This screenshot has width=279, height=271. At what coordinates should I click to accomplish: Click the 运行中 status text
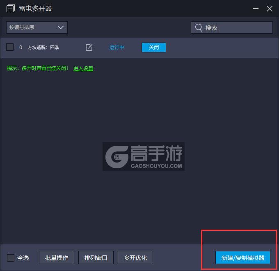pos(117,47)
